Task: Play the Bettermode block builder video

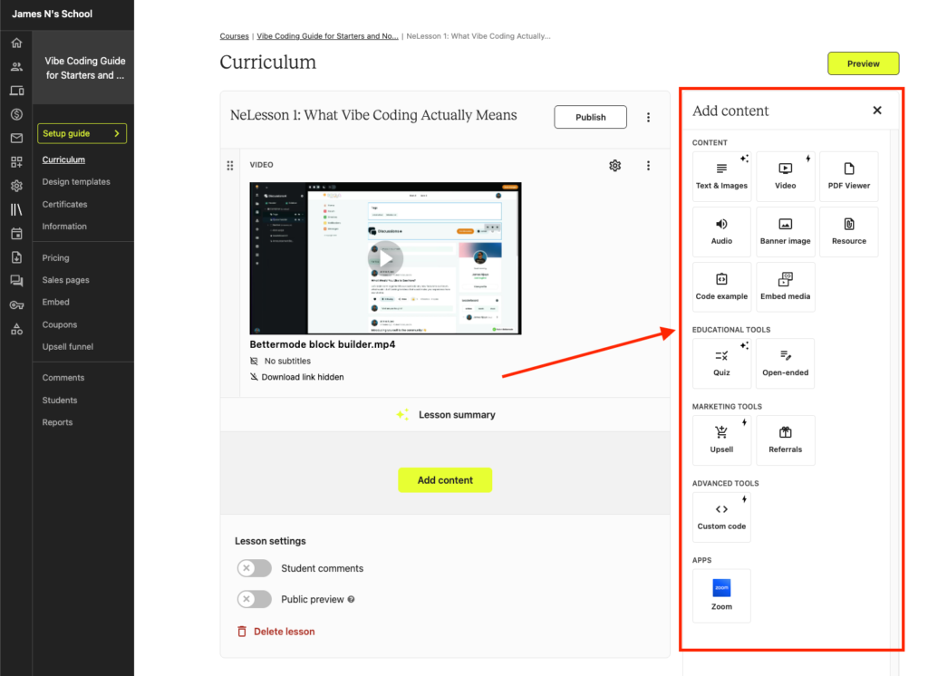Action: (x=385, y=257)
